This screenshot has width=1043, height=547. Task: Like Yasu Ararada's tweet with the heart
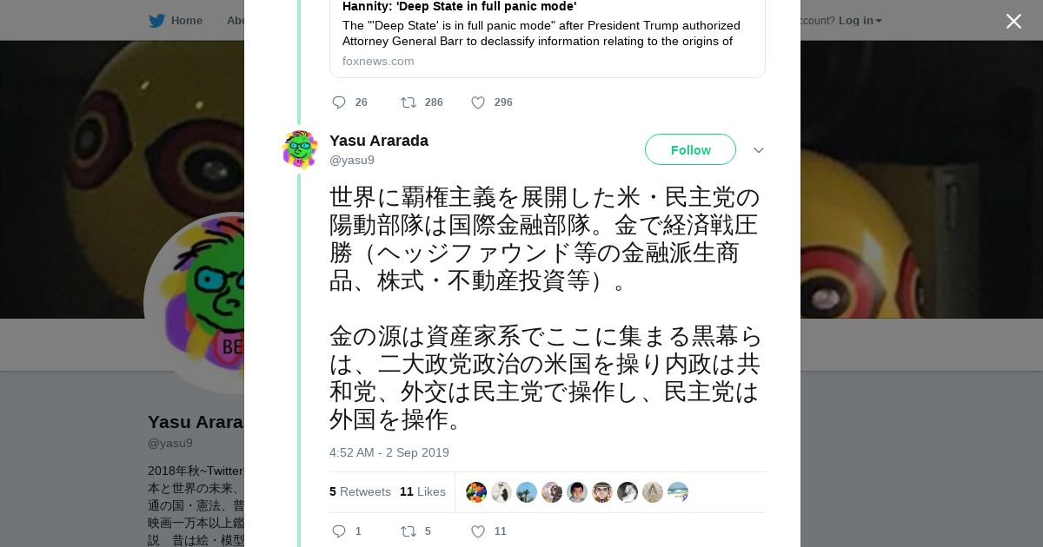click(478, 531)
